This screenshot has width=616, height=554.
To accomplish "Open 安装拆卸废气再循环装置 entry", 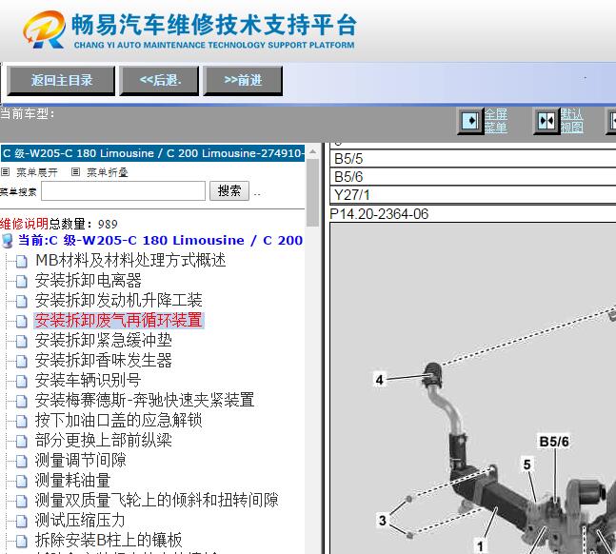I will tap(119, 320).
